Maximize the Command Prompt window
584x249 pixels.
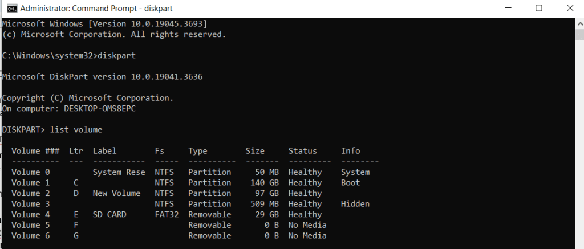(538, 9)
